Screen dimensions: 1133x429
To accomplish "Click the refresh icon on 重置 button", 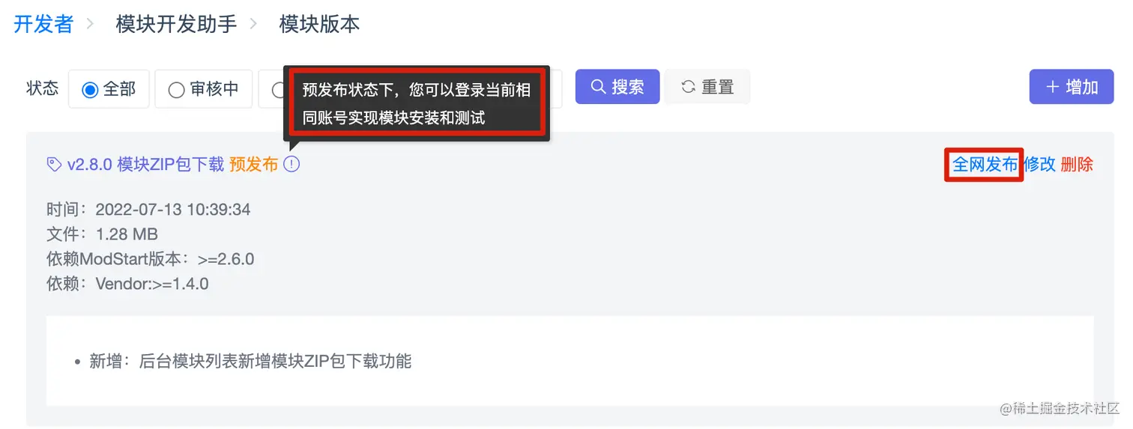I will tap(688, 87).
